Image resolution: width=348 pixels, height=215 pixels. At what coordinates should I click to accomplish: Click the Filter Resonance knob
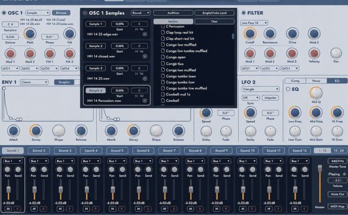pos(270,34)
